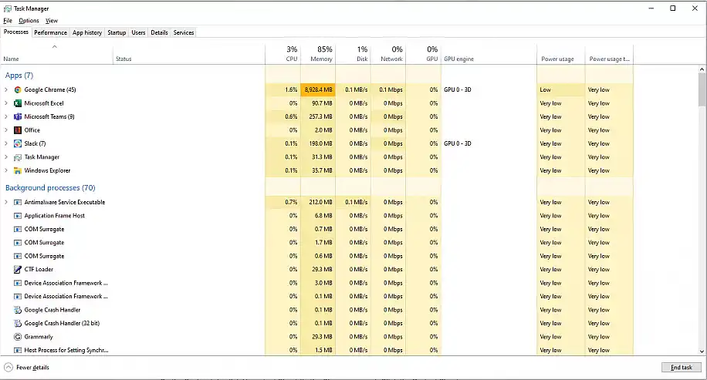Switch to the App history tab
The height and width of the screenshot is (380, 707).
point(87,32)
